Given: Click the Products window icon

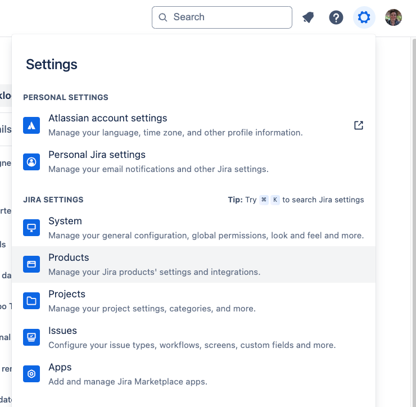Looking at the screenshot, I should pos(31,264).
